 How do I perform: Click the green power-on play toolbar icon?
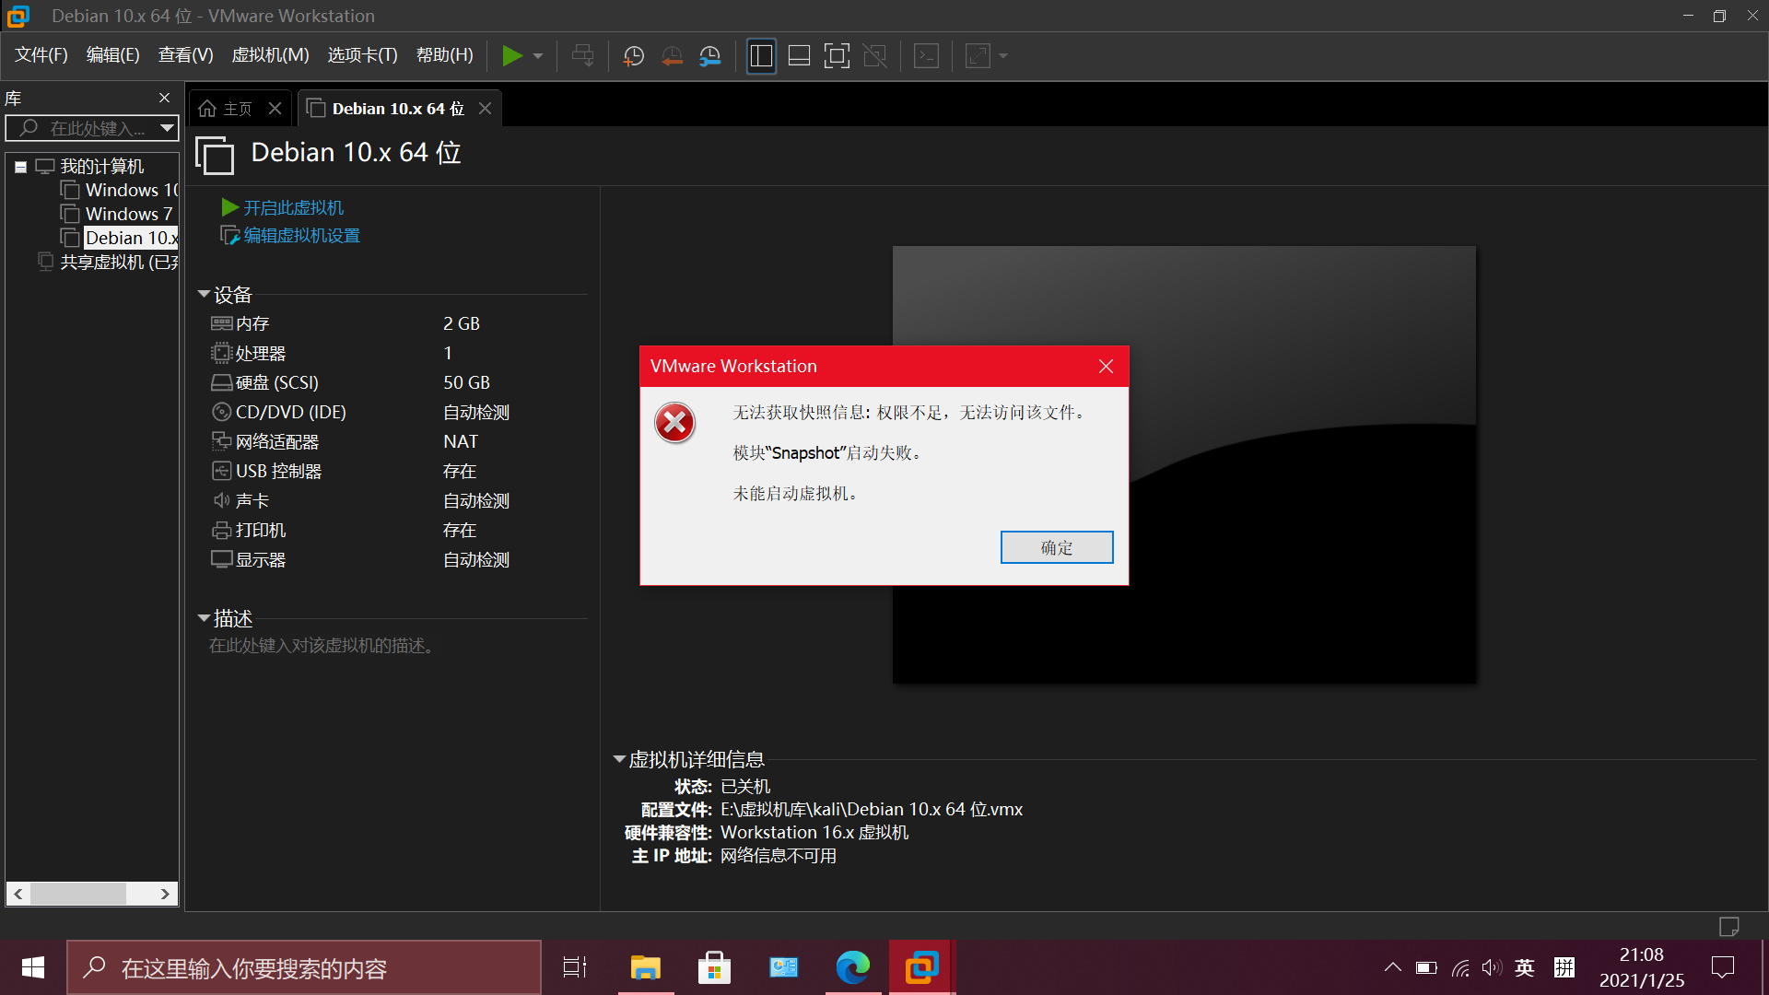tap(512, 56)
